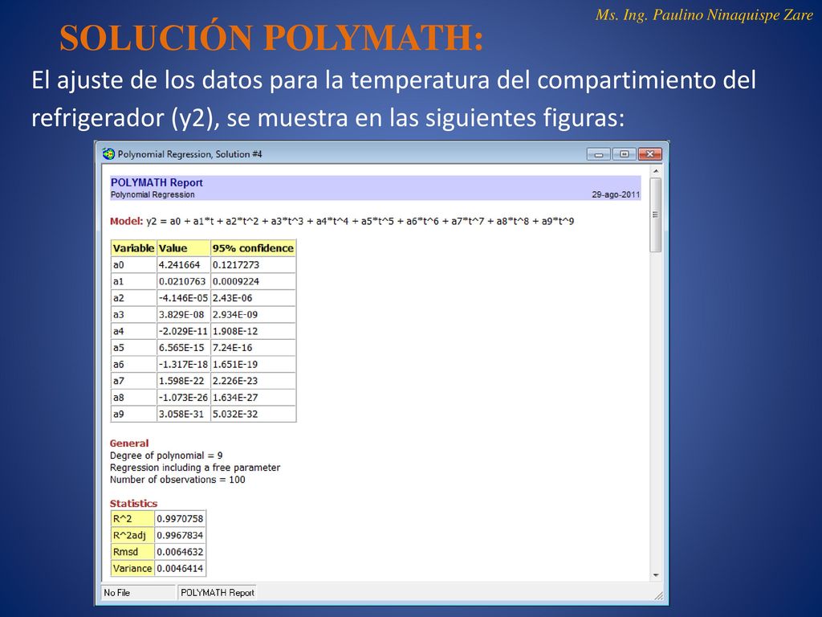Click the Rmsd value 0.0064632

pos(180,552)
